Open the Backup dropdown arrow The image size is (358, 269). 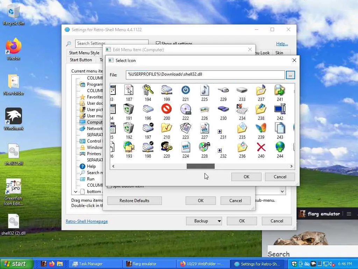click(x=219, y=221)
